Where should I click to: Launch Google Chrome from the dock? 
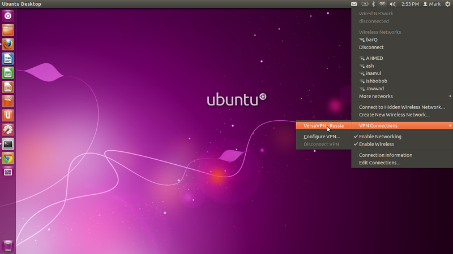tap(8, 158)
